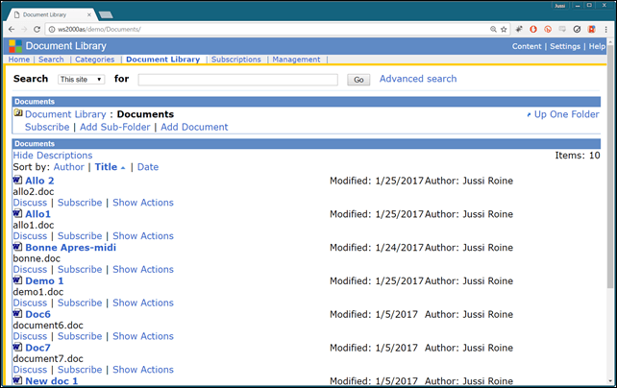Click the red square extension icon
617x388 pixels.
click(591, 29)
